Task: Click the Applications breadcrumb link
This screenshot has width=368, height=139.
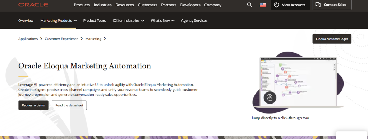Action: tap(28, 39)
